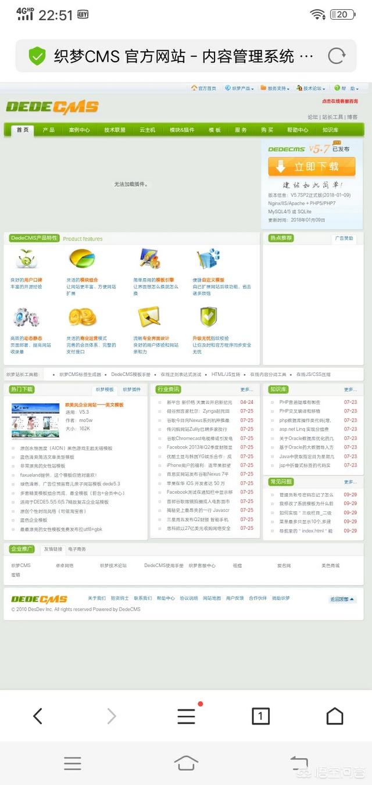The width and height of the screenshot is (372, 785).
Task: Expand the 织梦产品 dropdown
Action: [x=239, y=88]
